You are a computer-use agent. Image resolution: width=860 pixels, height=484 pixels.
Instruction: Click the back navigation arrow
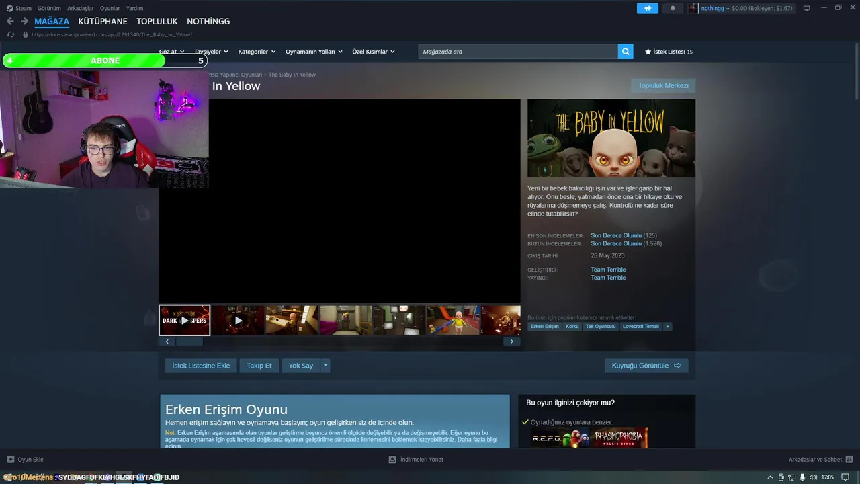pyautogui.click(x=10, y=22)
